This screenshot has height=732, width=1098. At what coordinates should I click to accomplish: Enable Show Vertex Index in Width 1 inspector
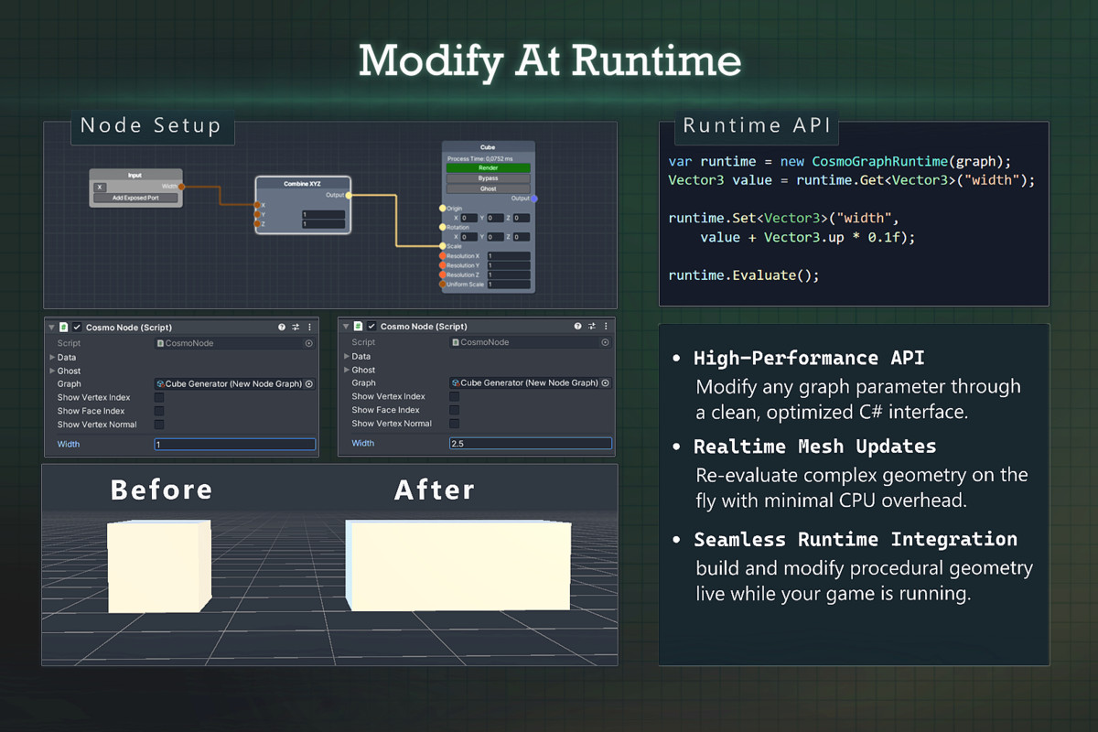(159, 398)
